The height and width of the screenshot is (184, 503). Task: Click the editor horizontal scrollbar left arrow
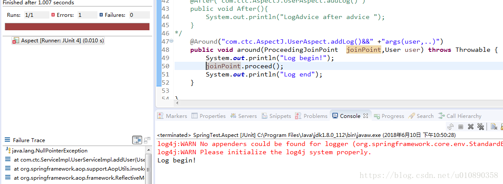(x=177, y=103)
